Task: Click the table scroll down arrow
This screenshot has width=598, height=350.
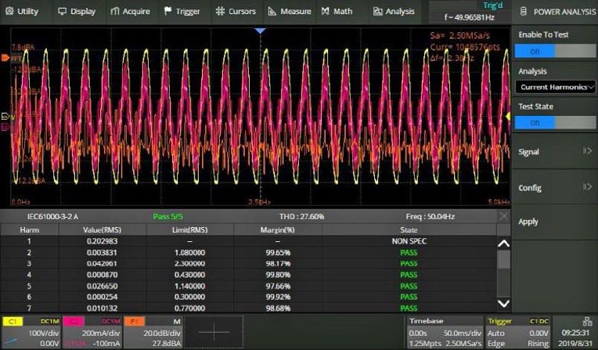Action: 504,304
